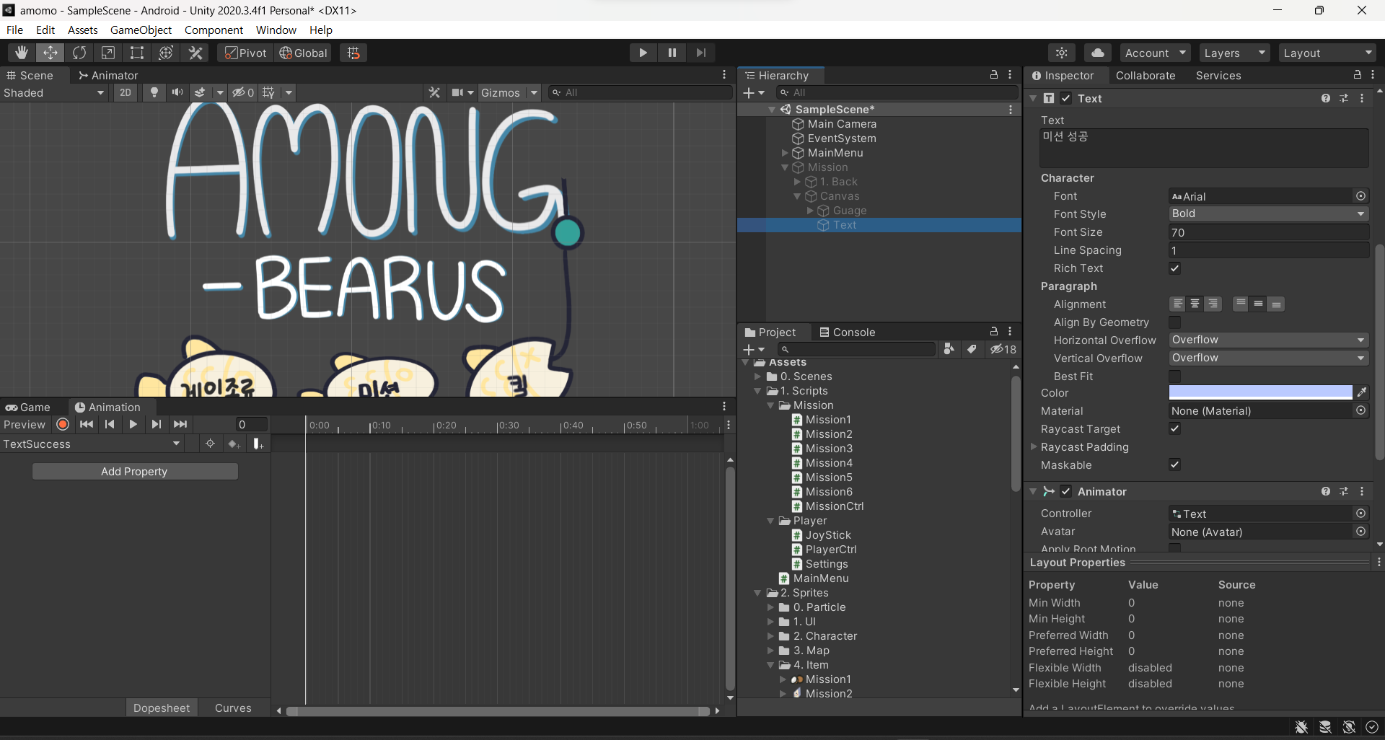Toggle Raycast Target checkbox

click(x=1175, y=428)
